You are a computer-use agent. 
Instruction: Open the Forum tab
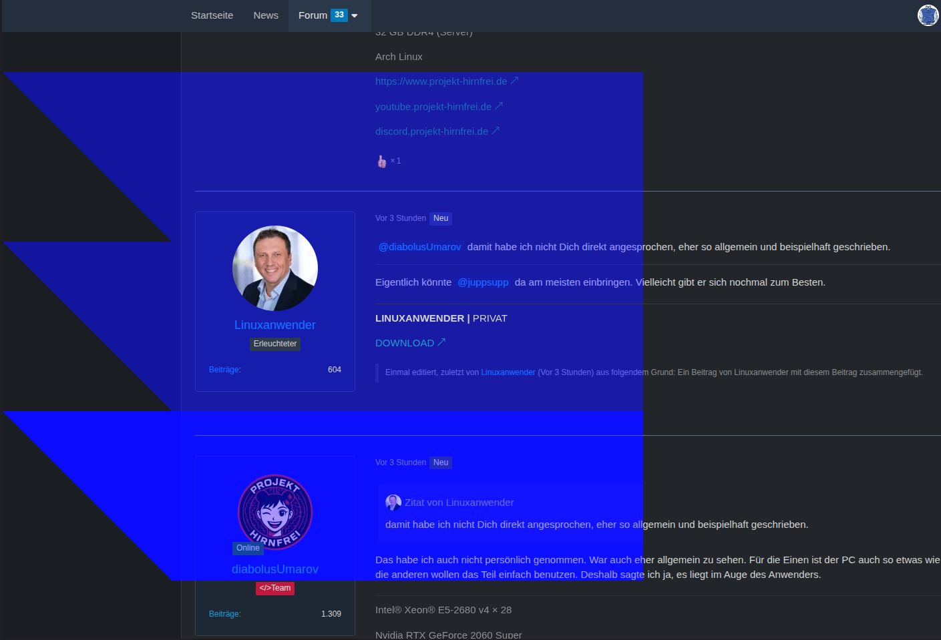coord(313,15)
